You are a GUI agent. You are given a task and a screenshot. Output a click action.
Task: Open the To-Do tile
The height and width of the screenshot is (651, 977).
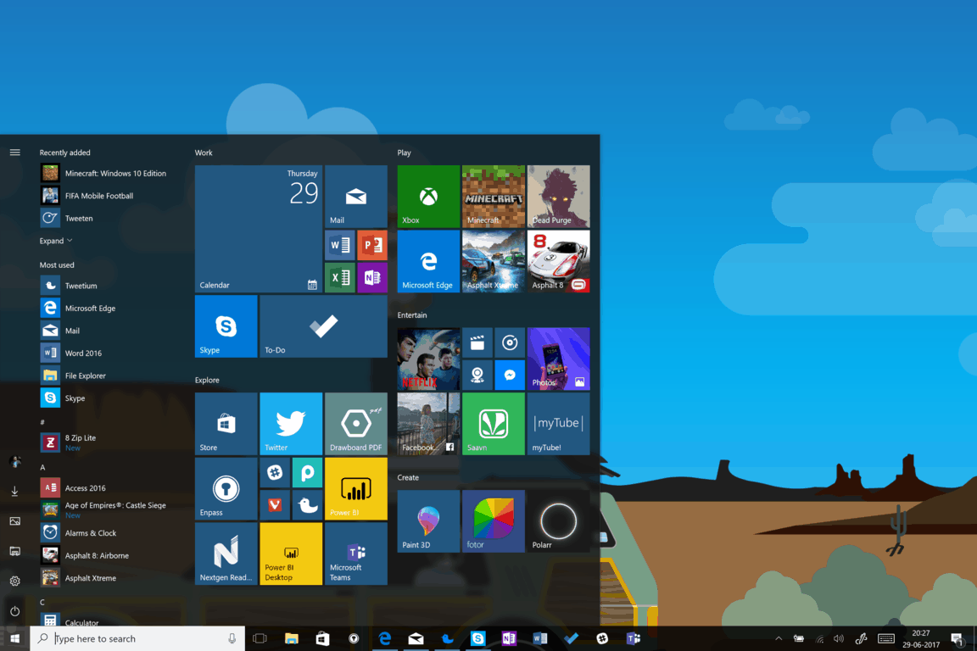[323, 326]
